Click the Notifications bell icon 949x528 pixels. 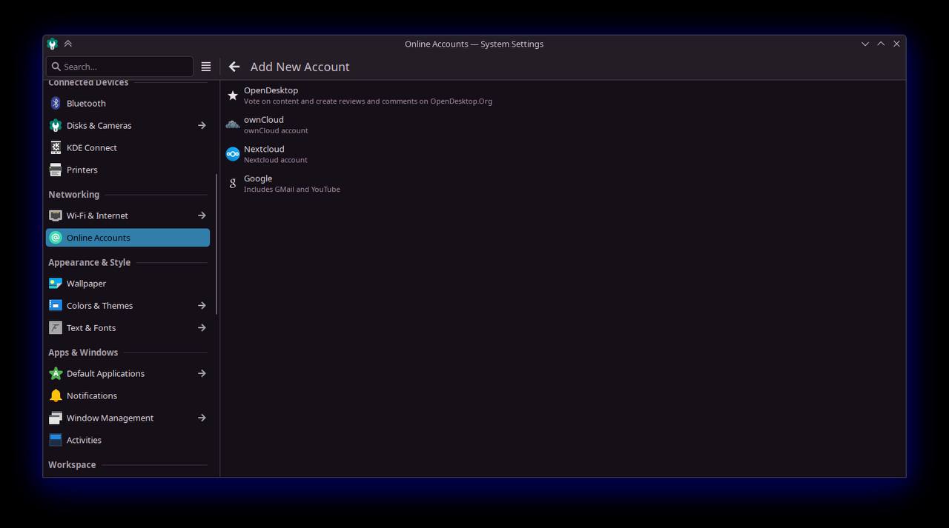(x=56, y=396)
